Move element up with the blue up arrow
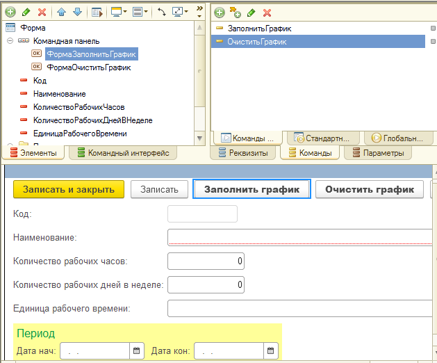This screenshot has height=363, width=437. 62,13
